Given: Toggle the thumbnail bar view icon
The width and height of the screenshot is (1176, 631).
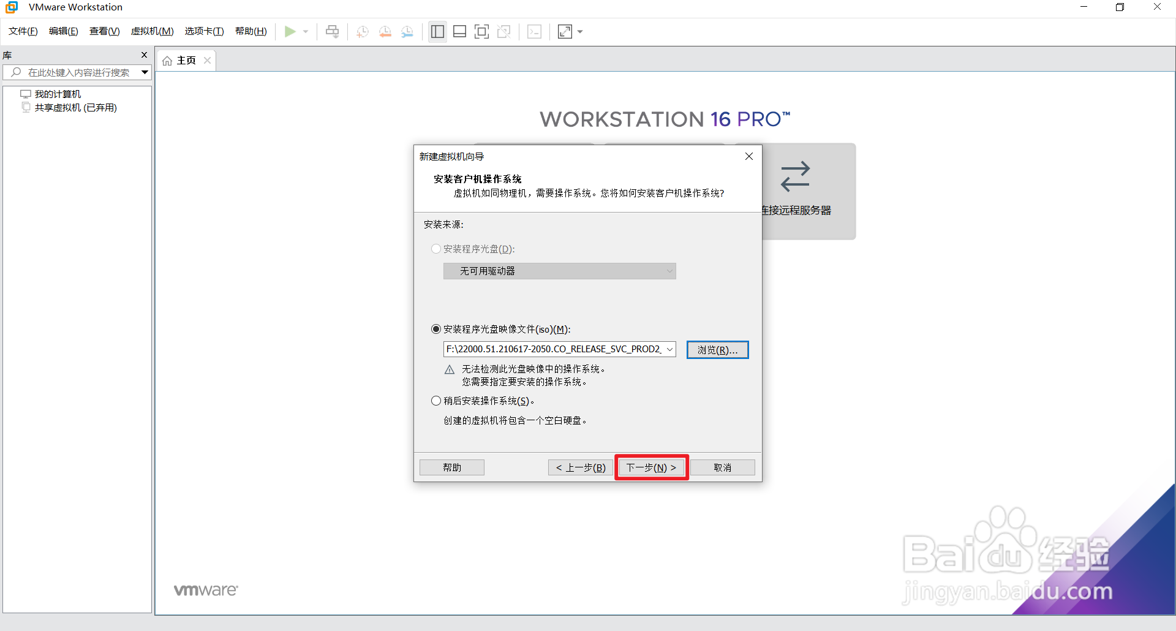Looking at the screenshot, I should click(459, 31).
